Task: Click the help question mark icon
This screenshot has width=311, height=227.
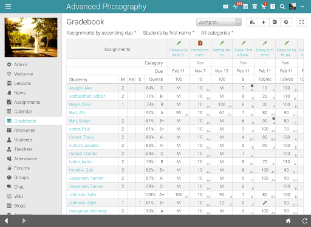Action: point(273,7)
